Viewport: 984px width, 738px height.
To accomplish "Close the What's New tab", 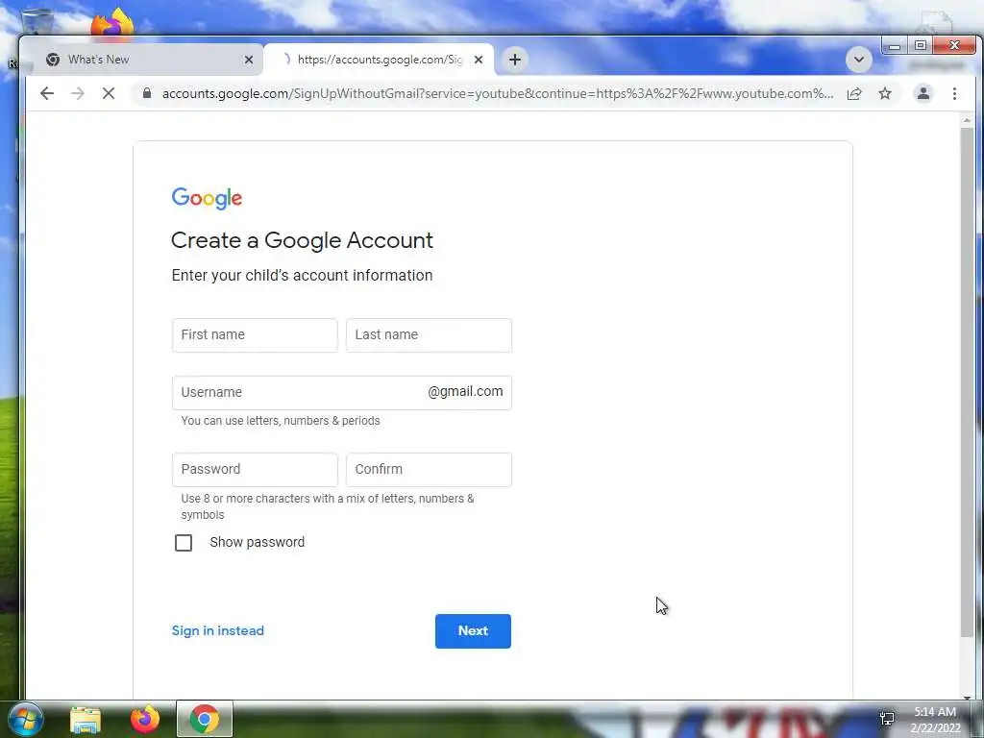I will pyautogui.click(x=249, y=60).
